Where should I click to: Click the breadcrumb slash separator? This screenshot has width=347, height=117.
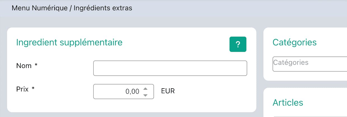71,8
